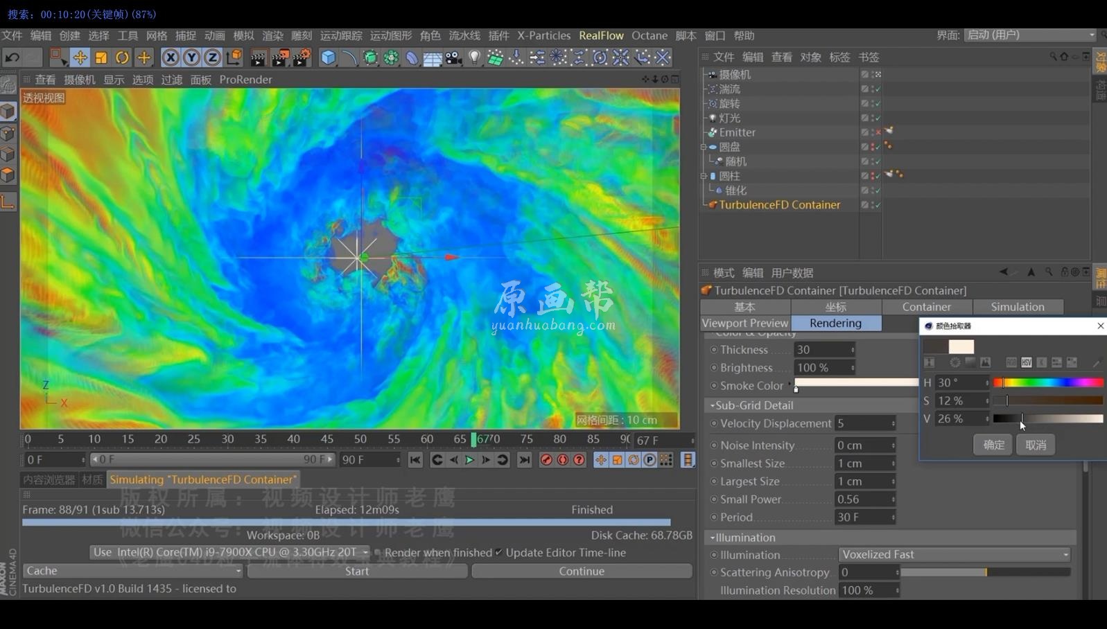Click the Undo arrow icon
Viewport: 1107px width, 629px height.
(12, 57)
